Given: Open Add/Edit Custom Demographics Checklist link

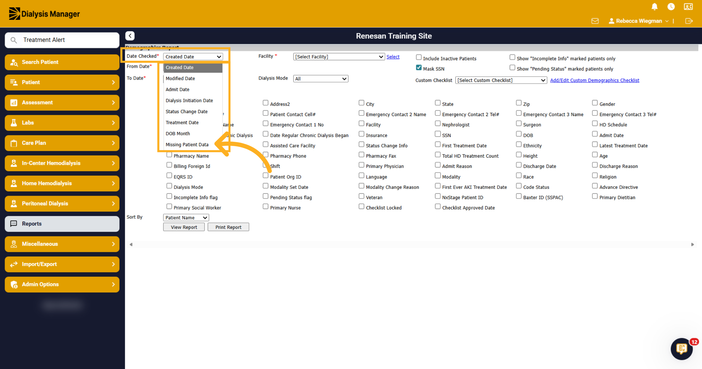Looking at the screenshot, I should [595, 80].
